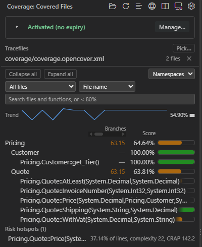
Task: Click the Trend sparkline chart
Action: pos(94,114)
